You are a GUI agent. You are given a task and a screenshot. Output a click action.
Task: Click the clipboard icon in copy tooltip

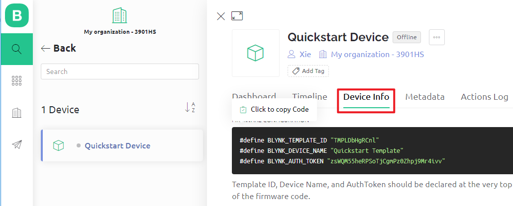pos(243,110)
